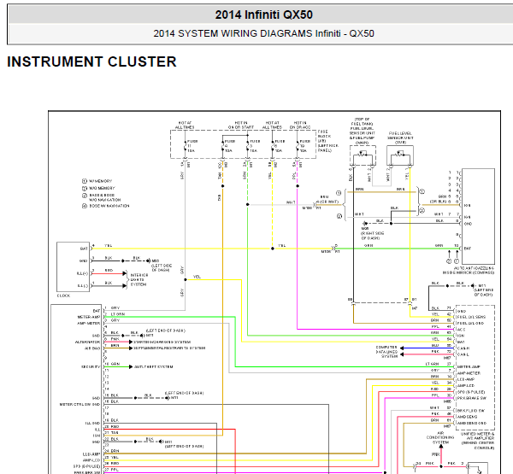Click the "(RIGHT SIDE OF DASH)" ground note
The image size is (513, 474).
click(372, 236)
